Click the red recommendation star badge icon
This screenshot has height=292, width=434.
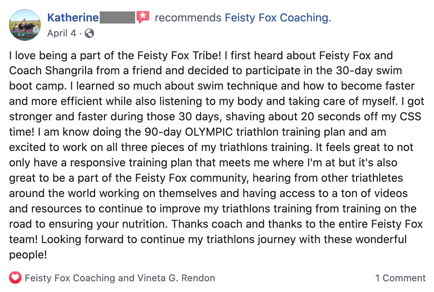[143, 17]
